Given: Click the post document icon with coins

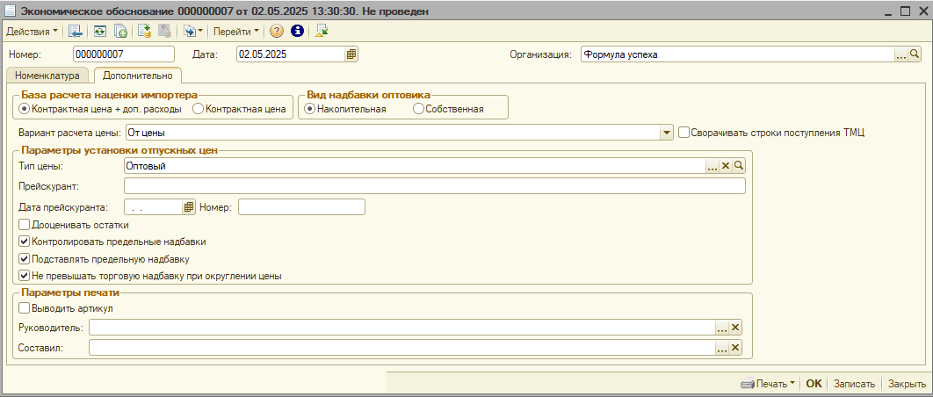Looking at the screenshot, I should coord(144,31).
